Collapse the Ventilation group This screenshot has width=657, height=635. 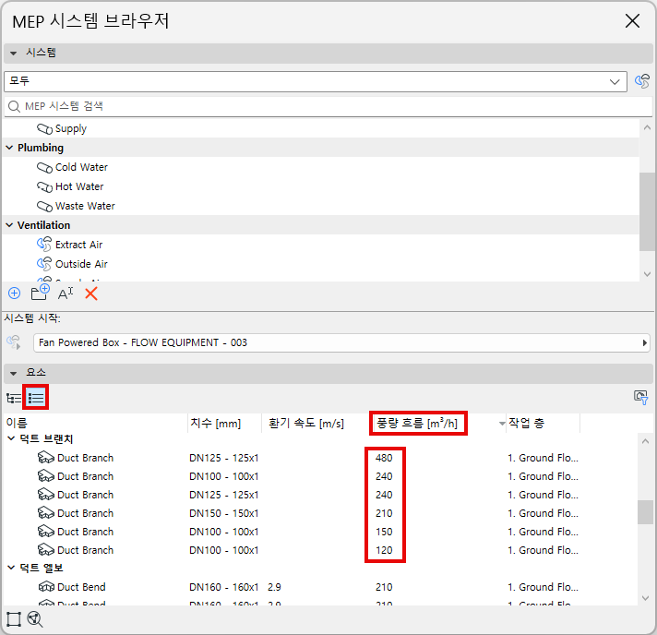point(9,225)
